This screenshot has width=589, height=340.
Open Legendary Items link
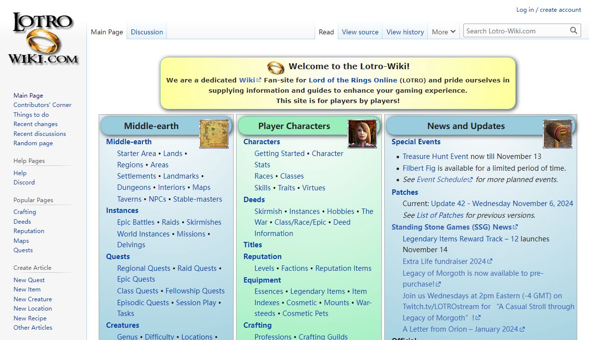(318, 291)
